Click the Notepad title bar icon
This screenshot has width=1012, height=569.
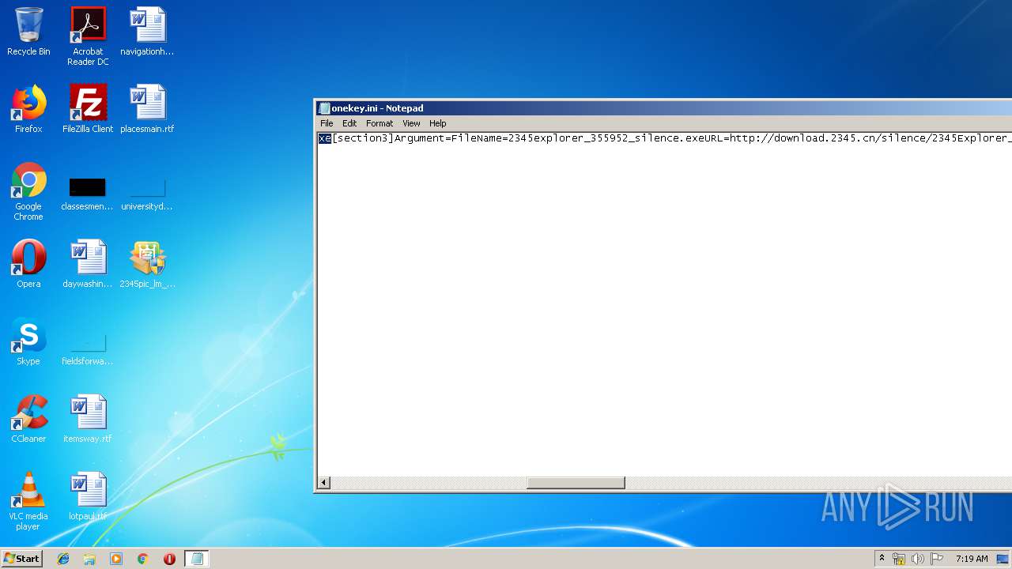pos(323,108)
